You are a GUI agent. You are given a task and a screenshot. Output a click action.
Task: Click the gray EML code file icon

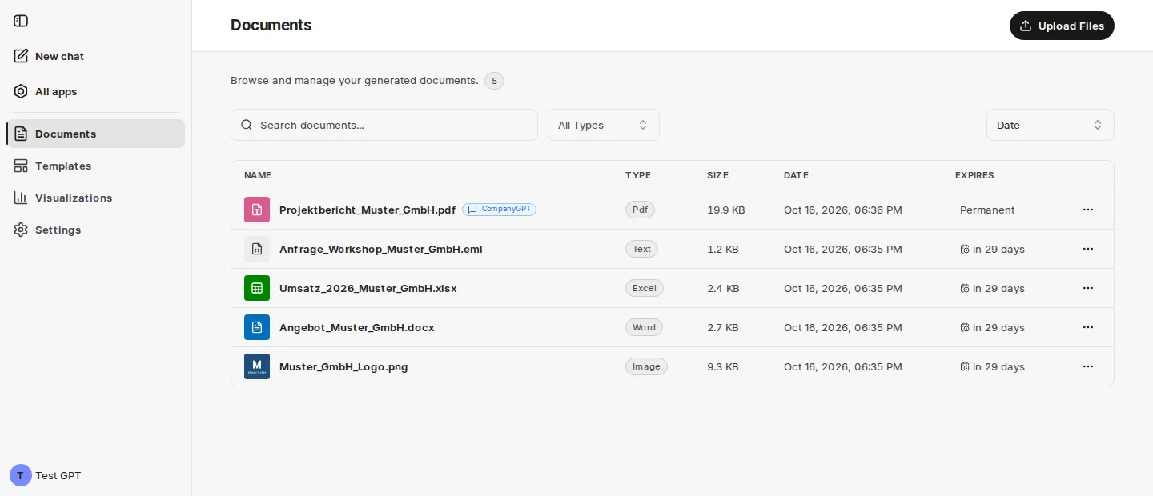click(x=257, y=249)
